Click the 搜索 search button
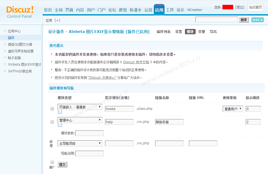The height and width of the screenshot is (174, 268). click(x=244, y=20)
